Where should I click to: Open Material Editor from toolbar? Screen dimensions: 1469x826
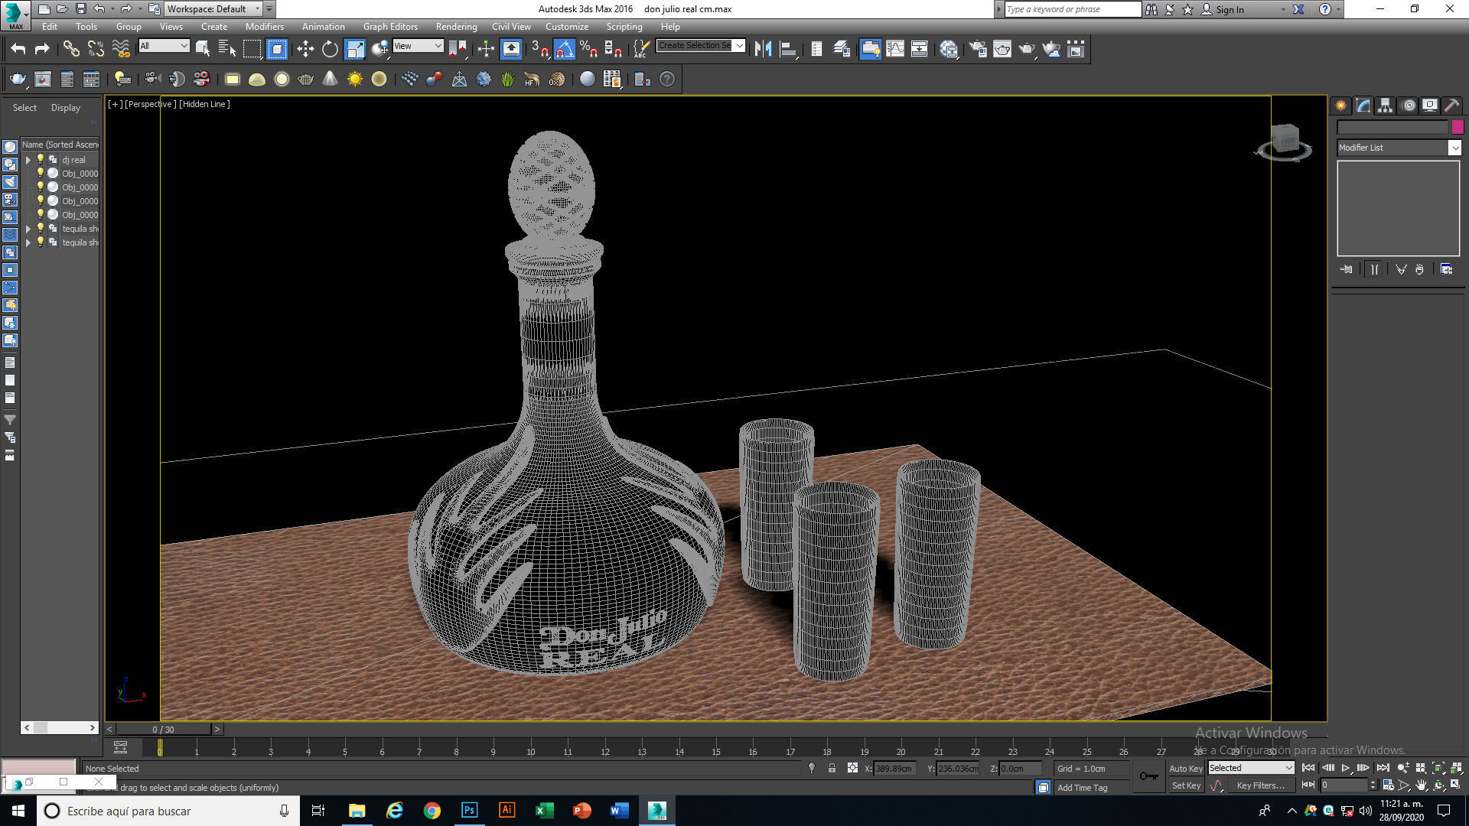[x=949, y=49]
